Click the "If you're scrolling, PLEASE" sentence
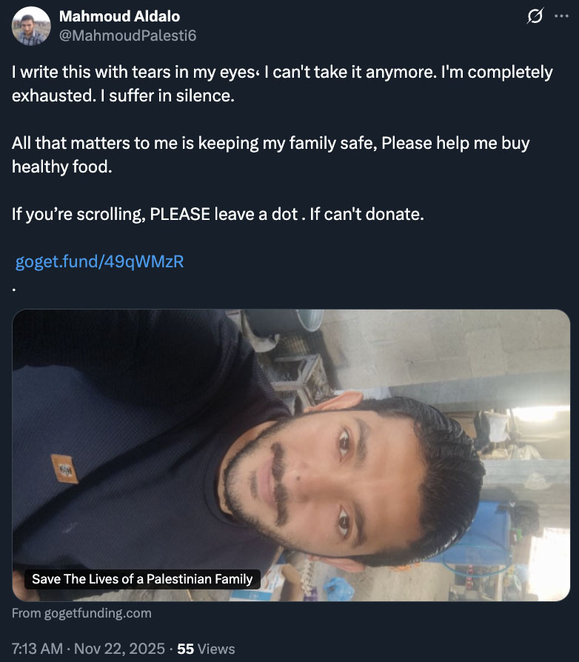This screenshot has width=579, height=662. (217, 215)
